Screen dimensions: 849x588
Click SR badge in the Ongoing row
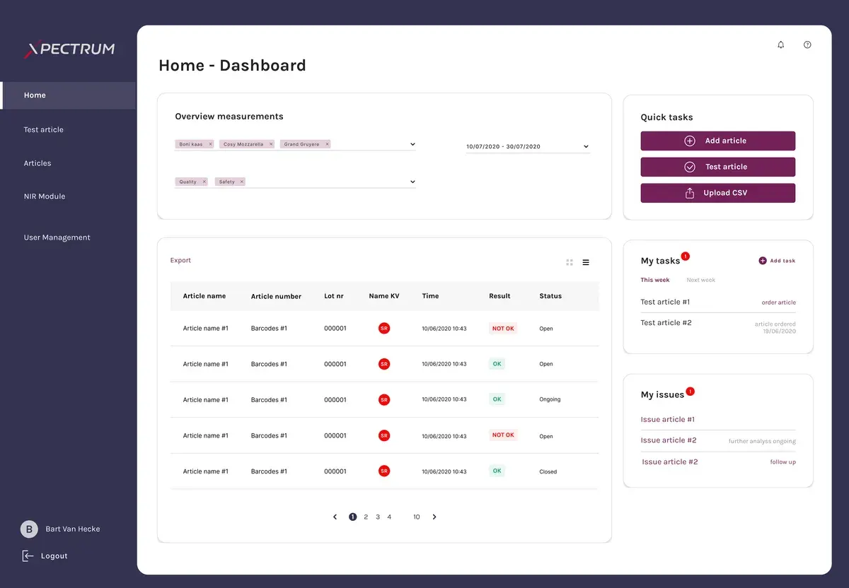tap(384, 399)
